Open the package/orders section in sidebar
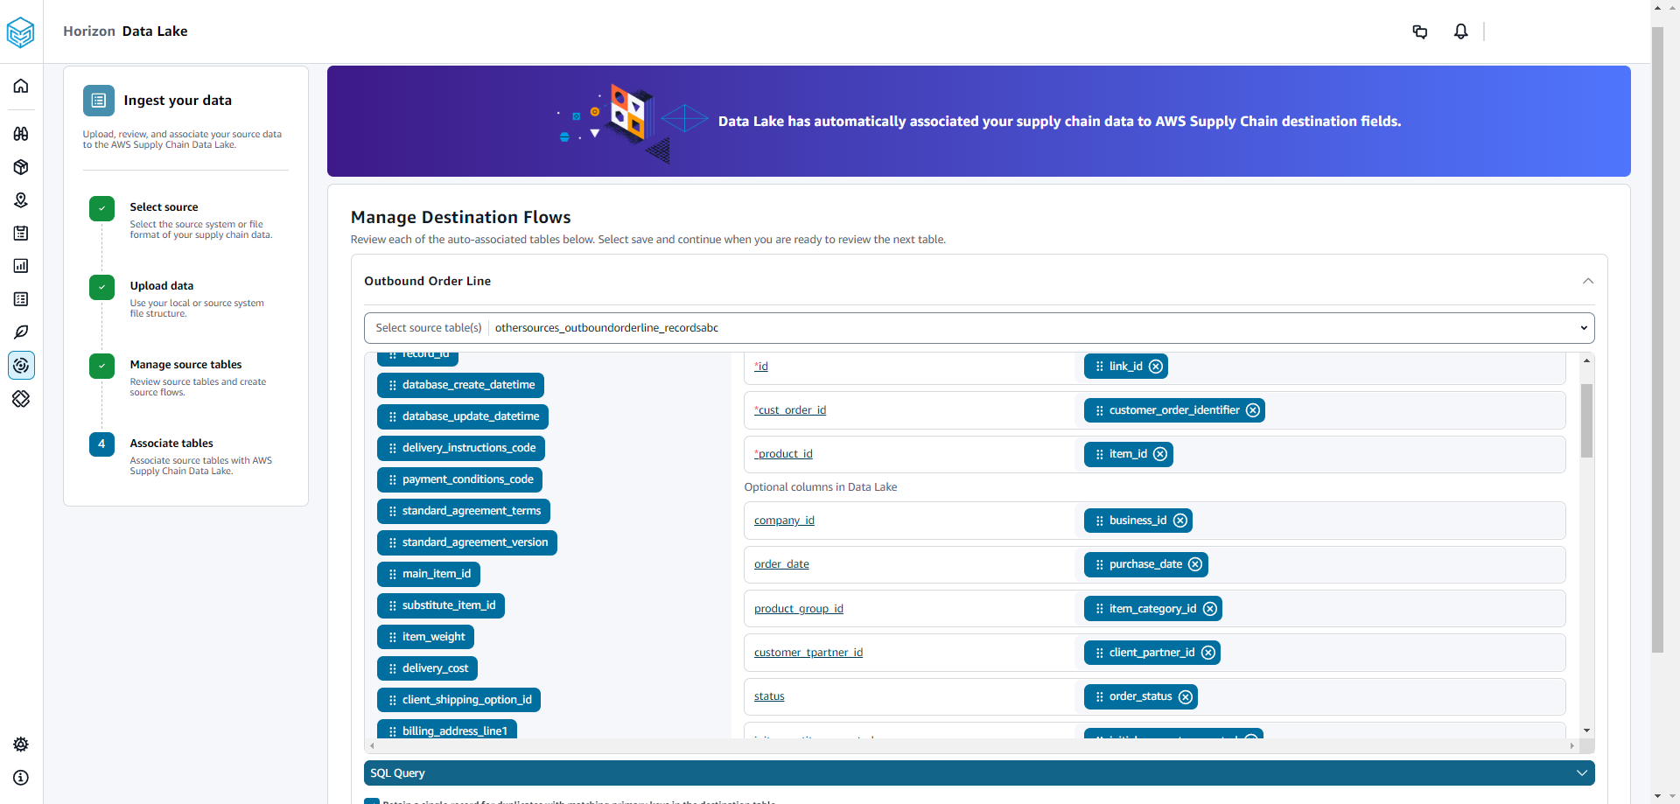This screenshot has width=1680, height=804. pyautogui.click(x=21, y=167)
